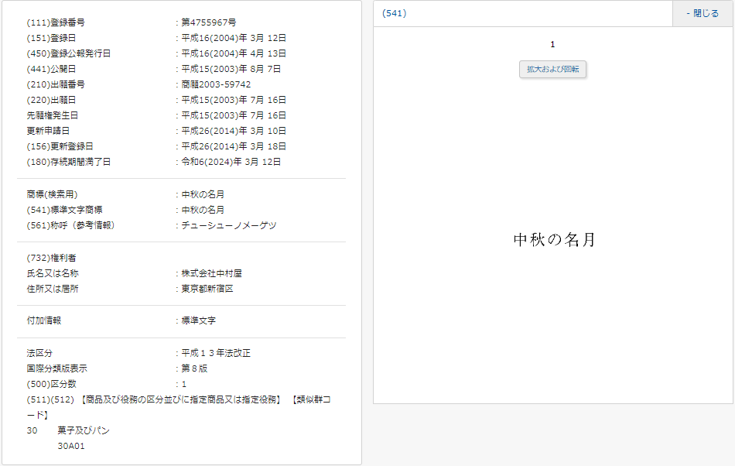The image size is (735, 466).
Task: Click the (450)登録公報発行日 label
Action: point(69,53)
